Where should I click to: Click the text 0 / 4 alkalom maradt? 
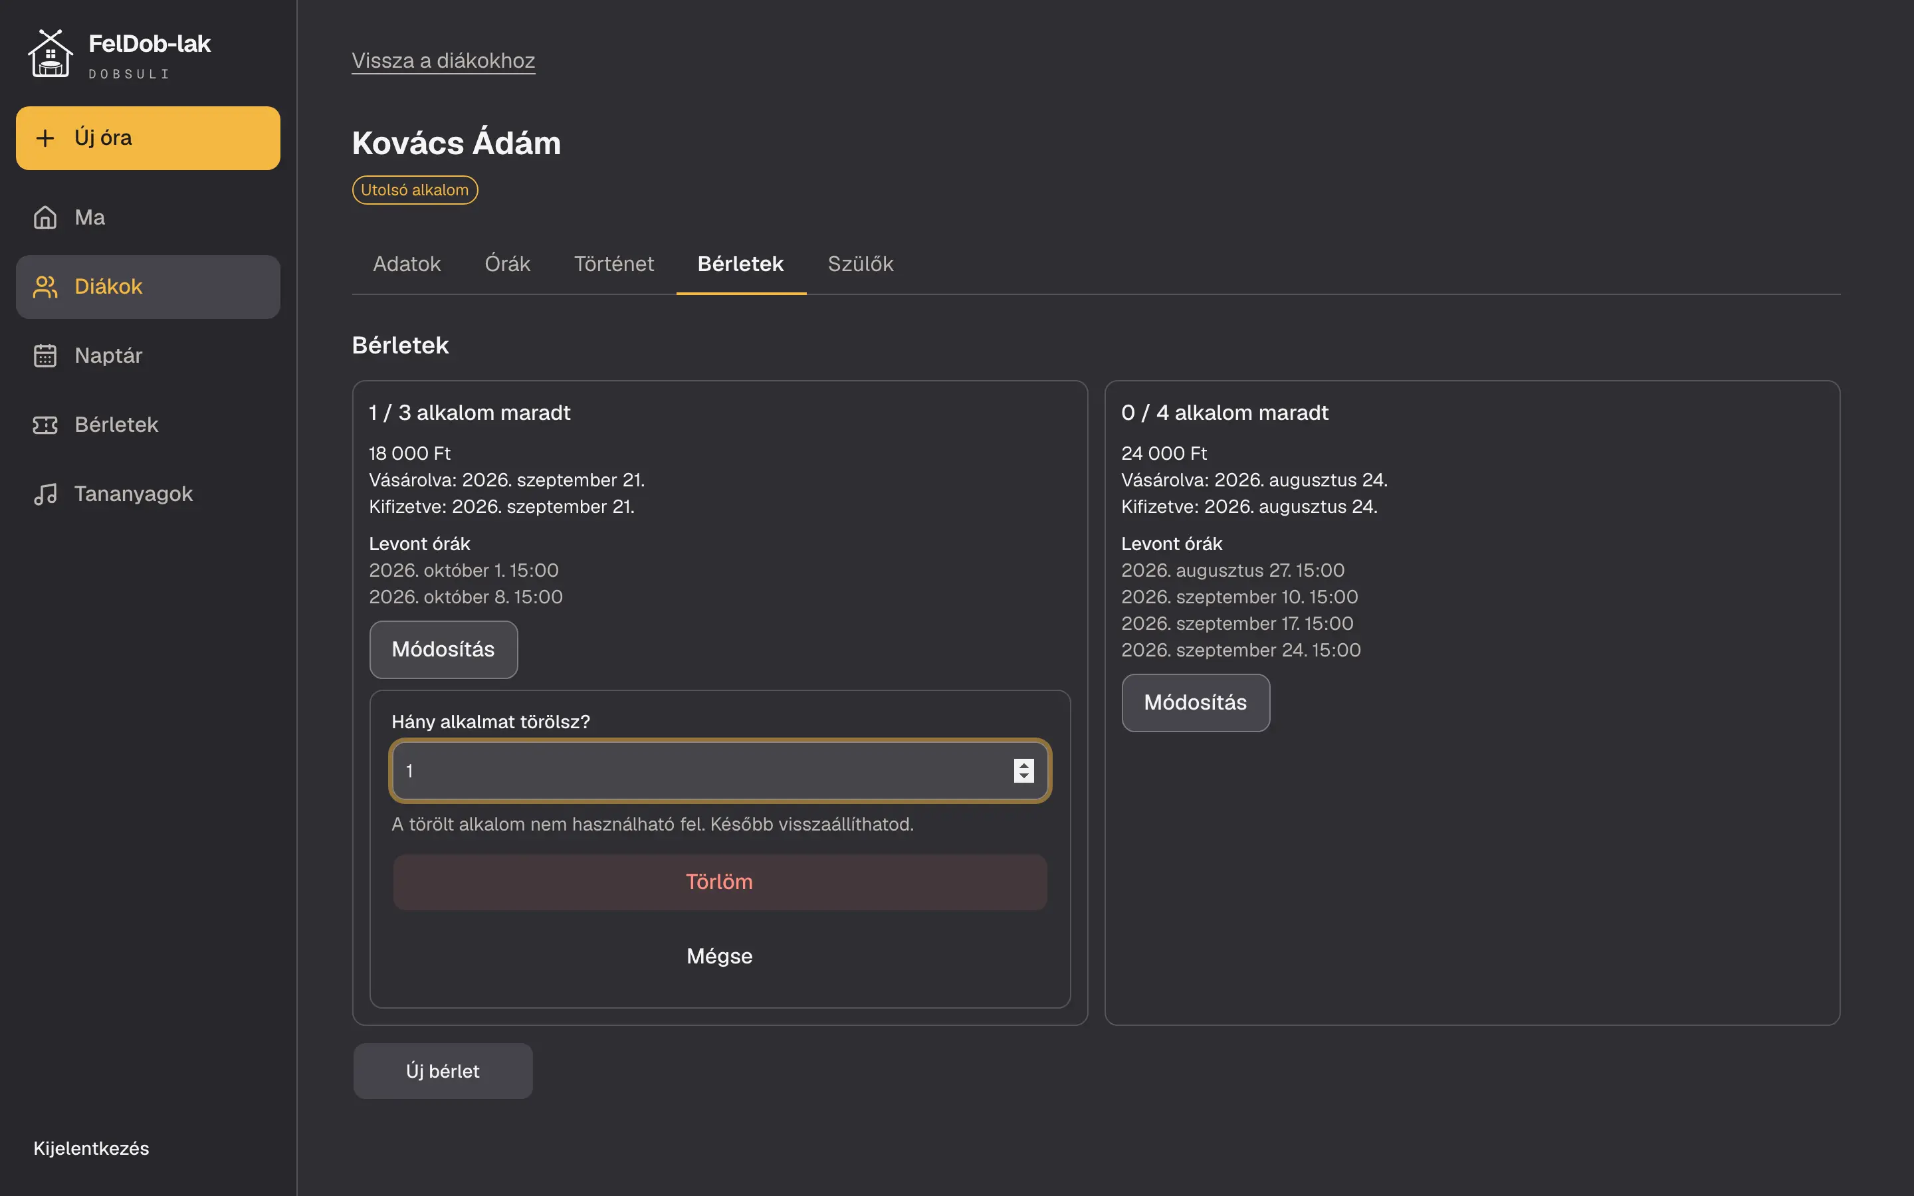click(x=1224, y=412)
